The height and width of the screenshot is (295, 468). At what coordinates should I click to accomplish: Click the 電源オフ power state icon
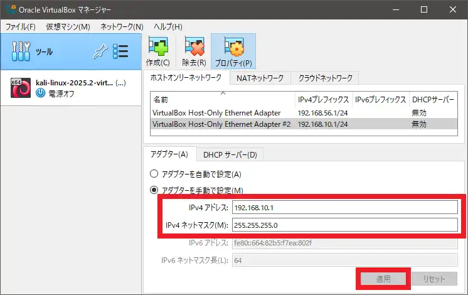[x=41, y=93]
